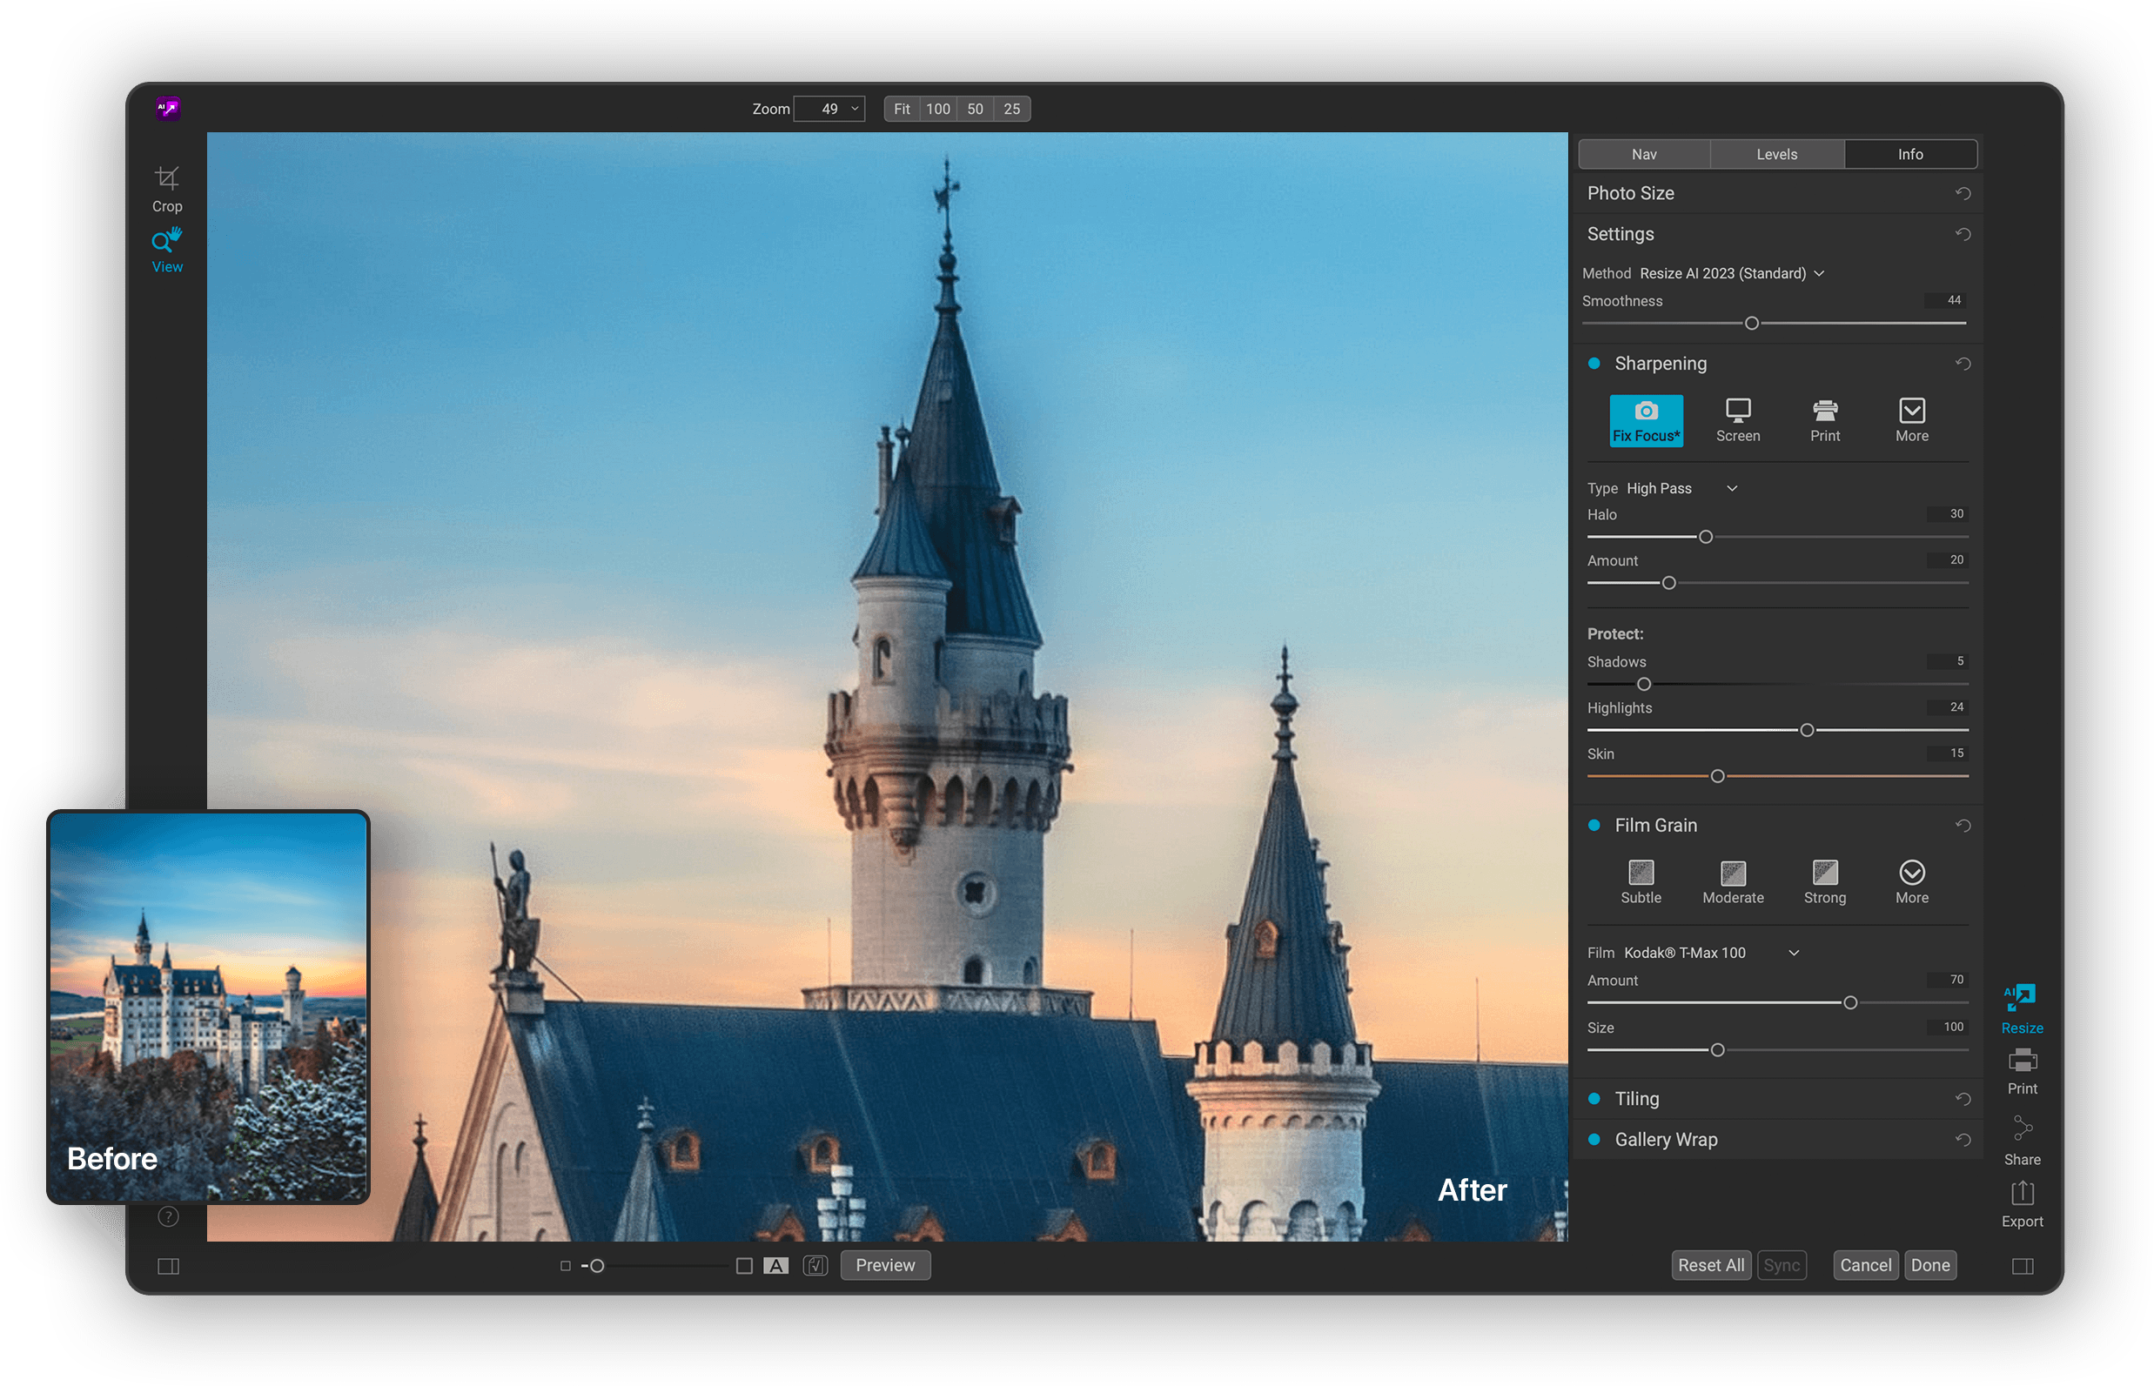Reset the Sharpening settings

click(x=1963, y=364)
